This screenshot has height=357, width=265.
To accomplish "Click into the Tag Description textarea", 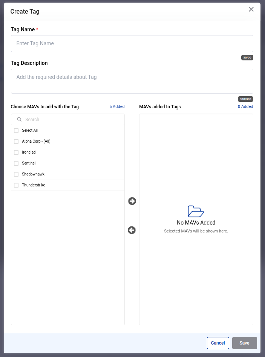I will [132, 81].
